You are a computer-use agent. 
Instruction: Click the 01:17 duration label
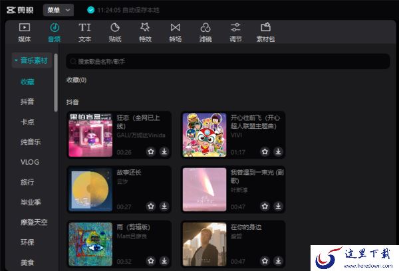(237, 152)
